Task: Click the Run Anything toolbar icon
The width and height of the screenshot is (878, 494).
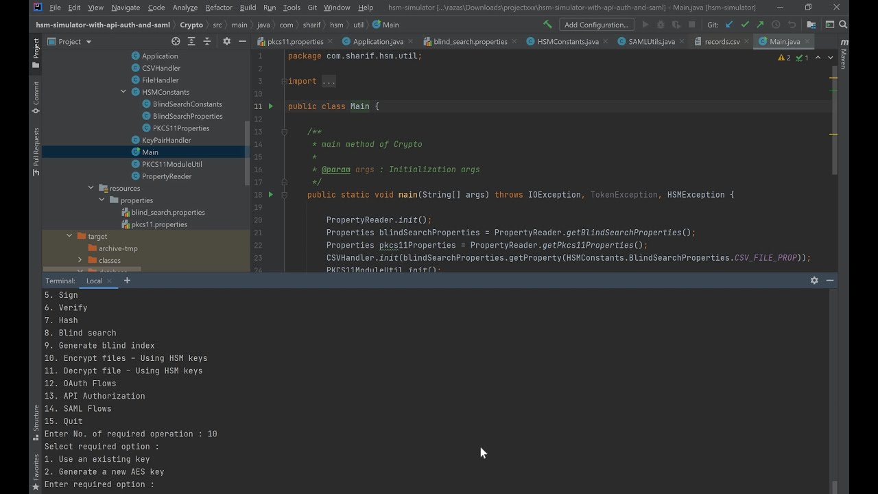Action: tap(829, 25)
